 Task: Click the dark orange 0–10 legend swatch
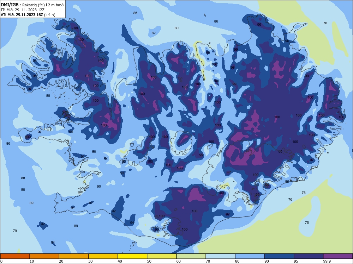click(15, 256)
